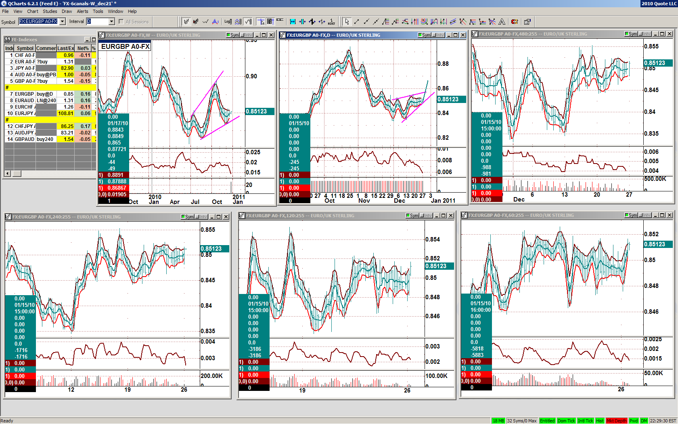The image size is (678, 424).
Task: Toggle the All Sessions checkbox
Action: pos(121,22)
